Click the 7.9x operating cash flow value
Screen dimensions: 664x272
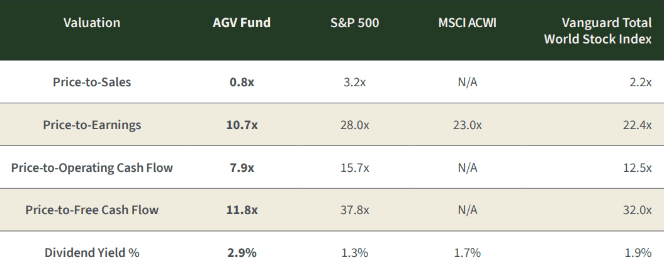tap(242, 167)
